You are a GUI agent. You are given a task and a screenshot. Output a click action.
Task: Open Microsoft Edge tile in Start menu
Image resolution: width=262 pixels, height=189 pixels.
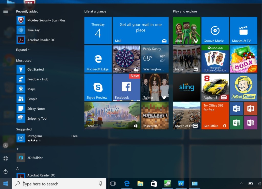[x=98, y=59]
